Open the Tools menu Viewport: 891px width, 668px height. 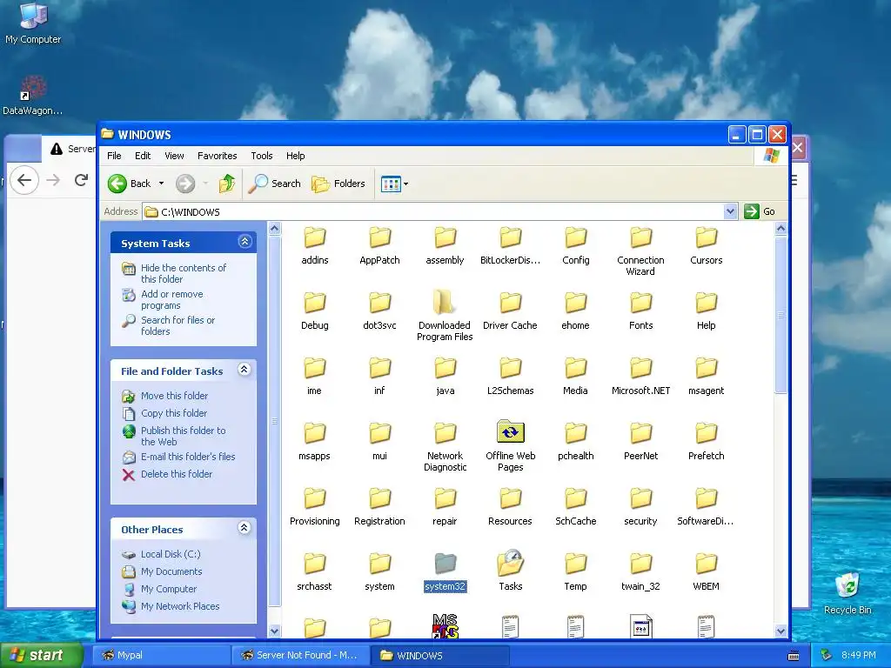261,156
